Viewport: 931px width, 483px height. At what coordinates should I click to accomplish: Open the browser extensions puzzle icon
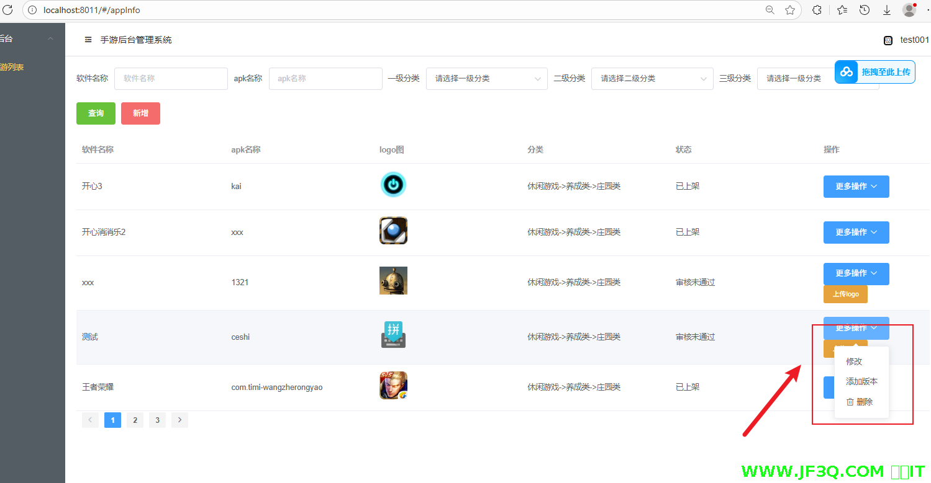click(817, 10)
